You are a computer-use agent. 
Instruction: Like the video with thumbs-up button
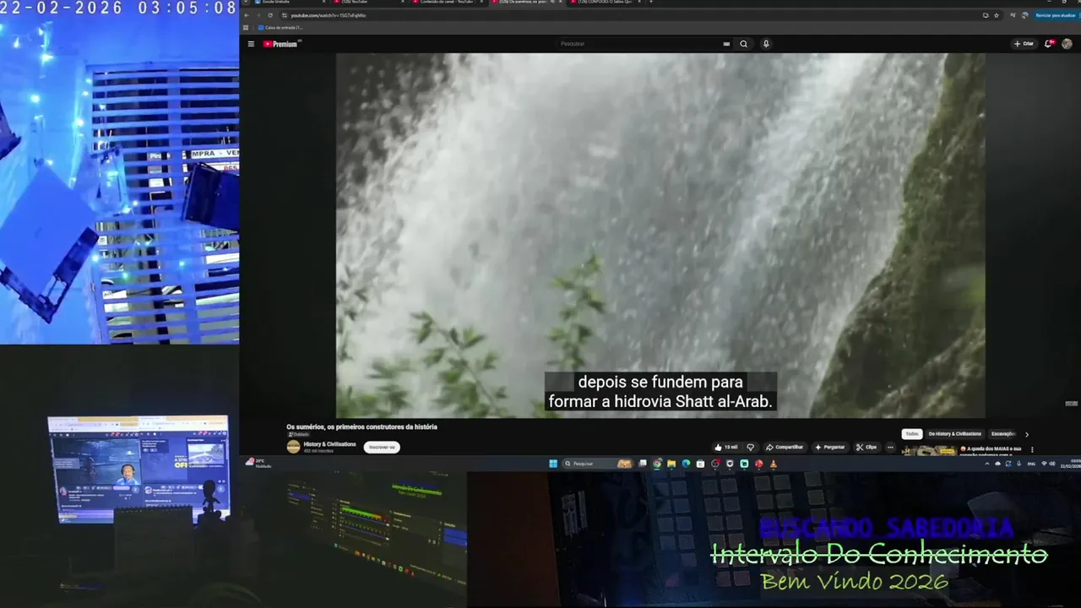(x=726, y=447)
